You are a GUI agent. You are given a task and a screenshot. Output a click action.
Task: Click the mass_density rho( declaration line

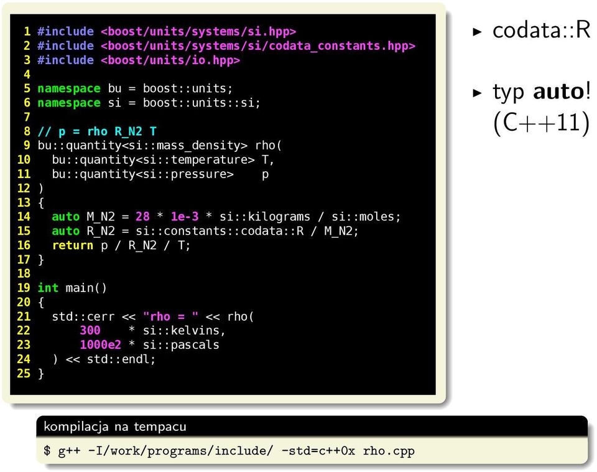pyautogui.click(x=160, y=145)
